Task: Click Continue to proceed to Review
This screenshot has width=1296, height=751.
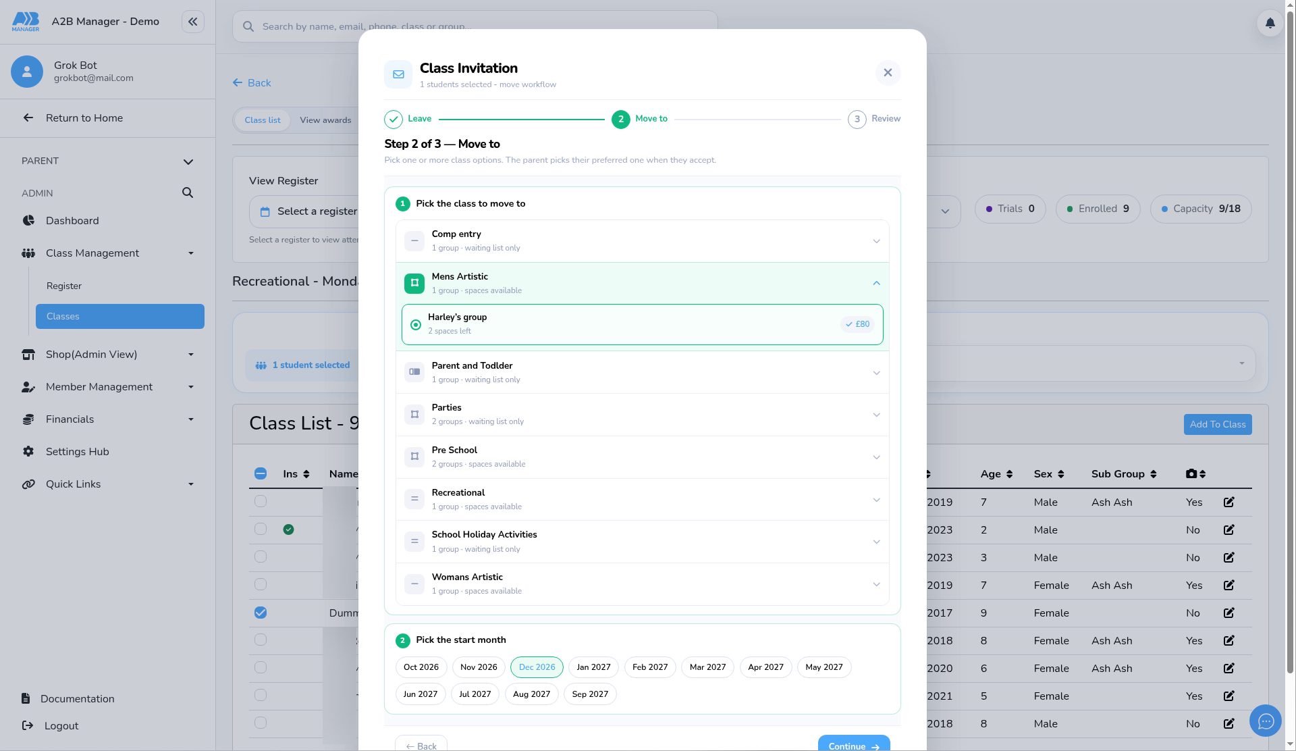Action: click(x=854, y=744)
